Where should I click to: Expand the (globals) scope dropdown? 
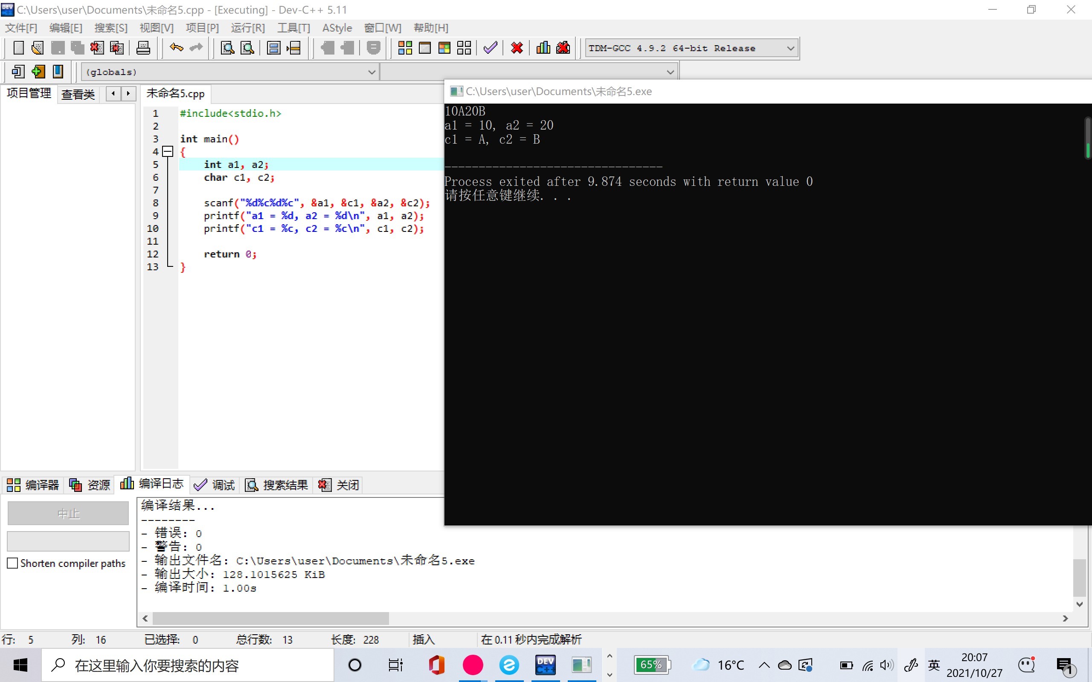[372, 72]
